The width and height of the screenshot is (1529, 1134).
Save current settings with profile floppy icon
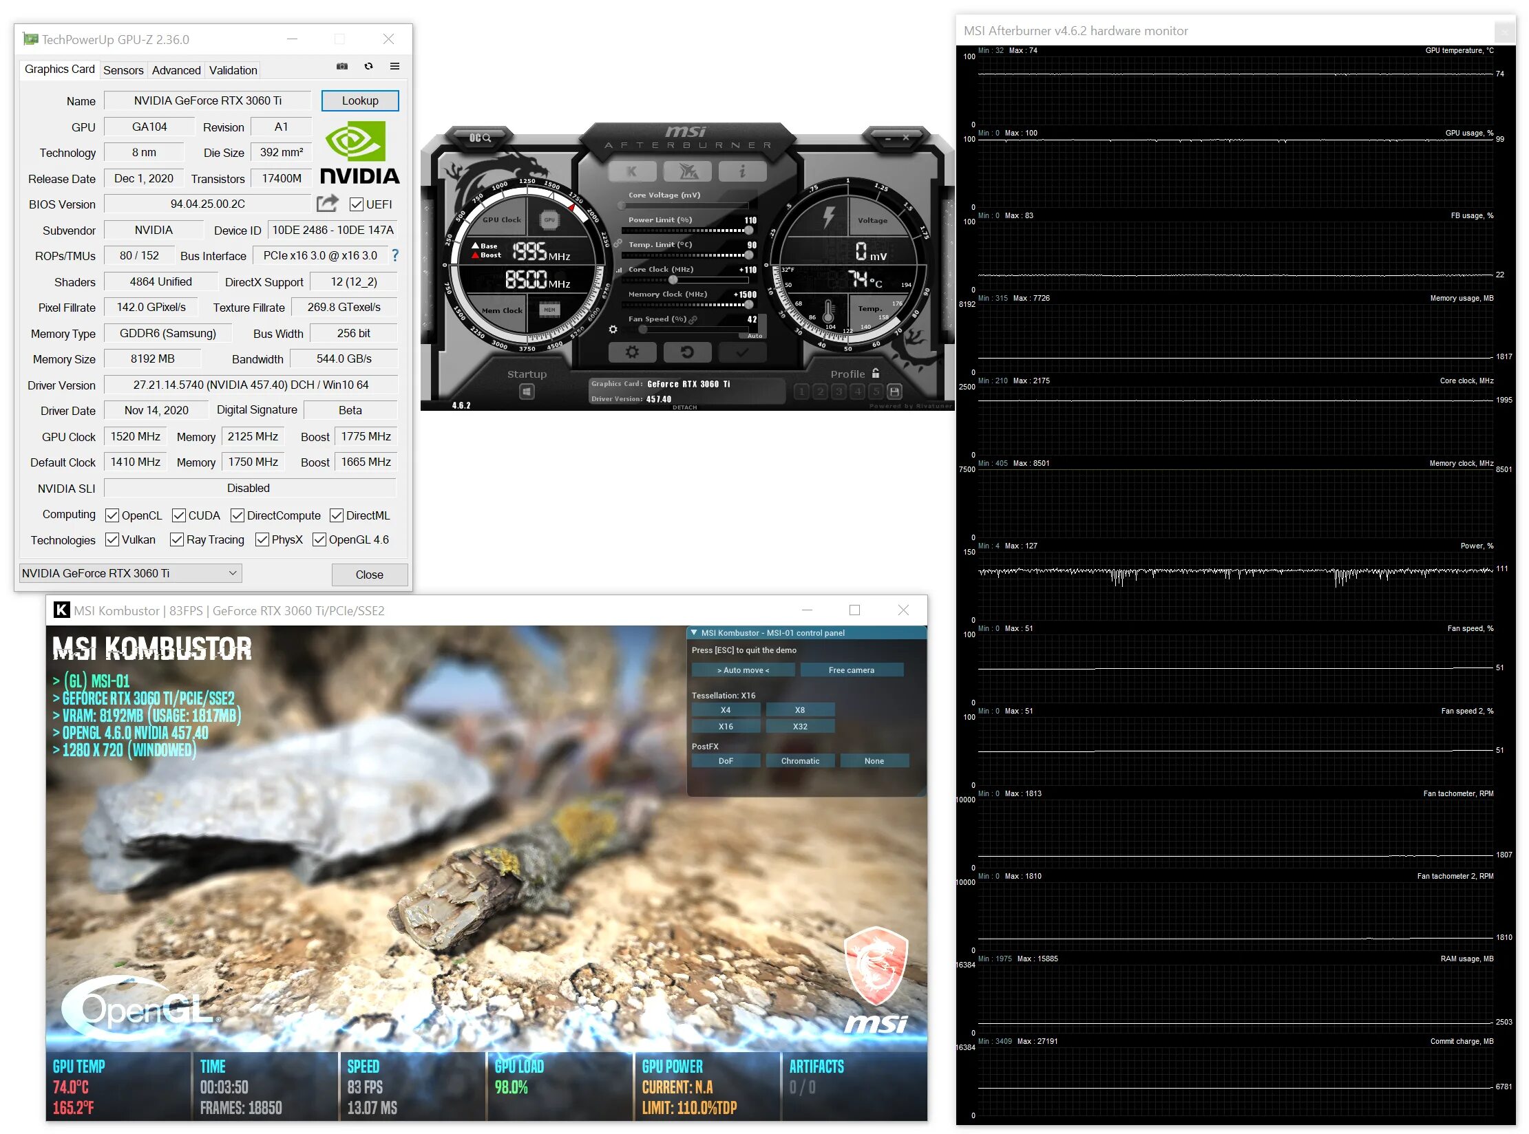pos(894,392)
